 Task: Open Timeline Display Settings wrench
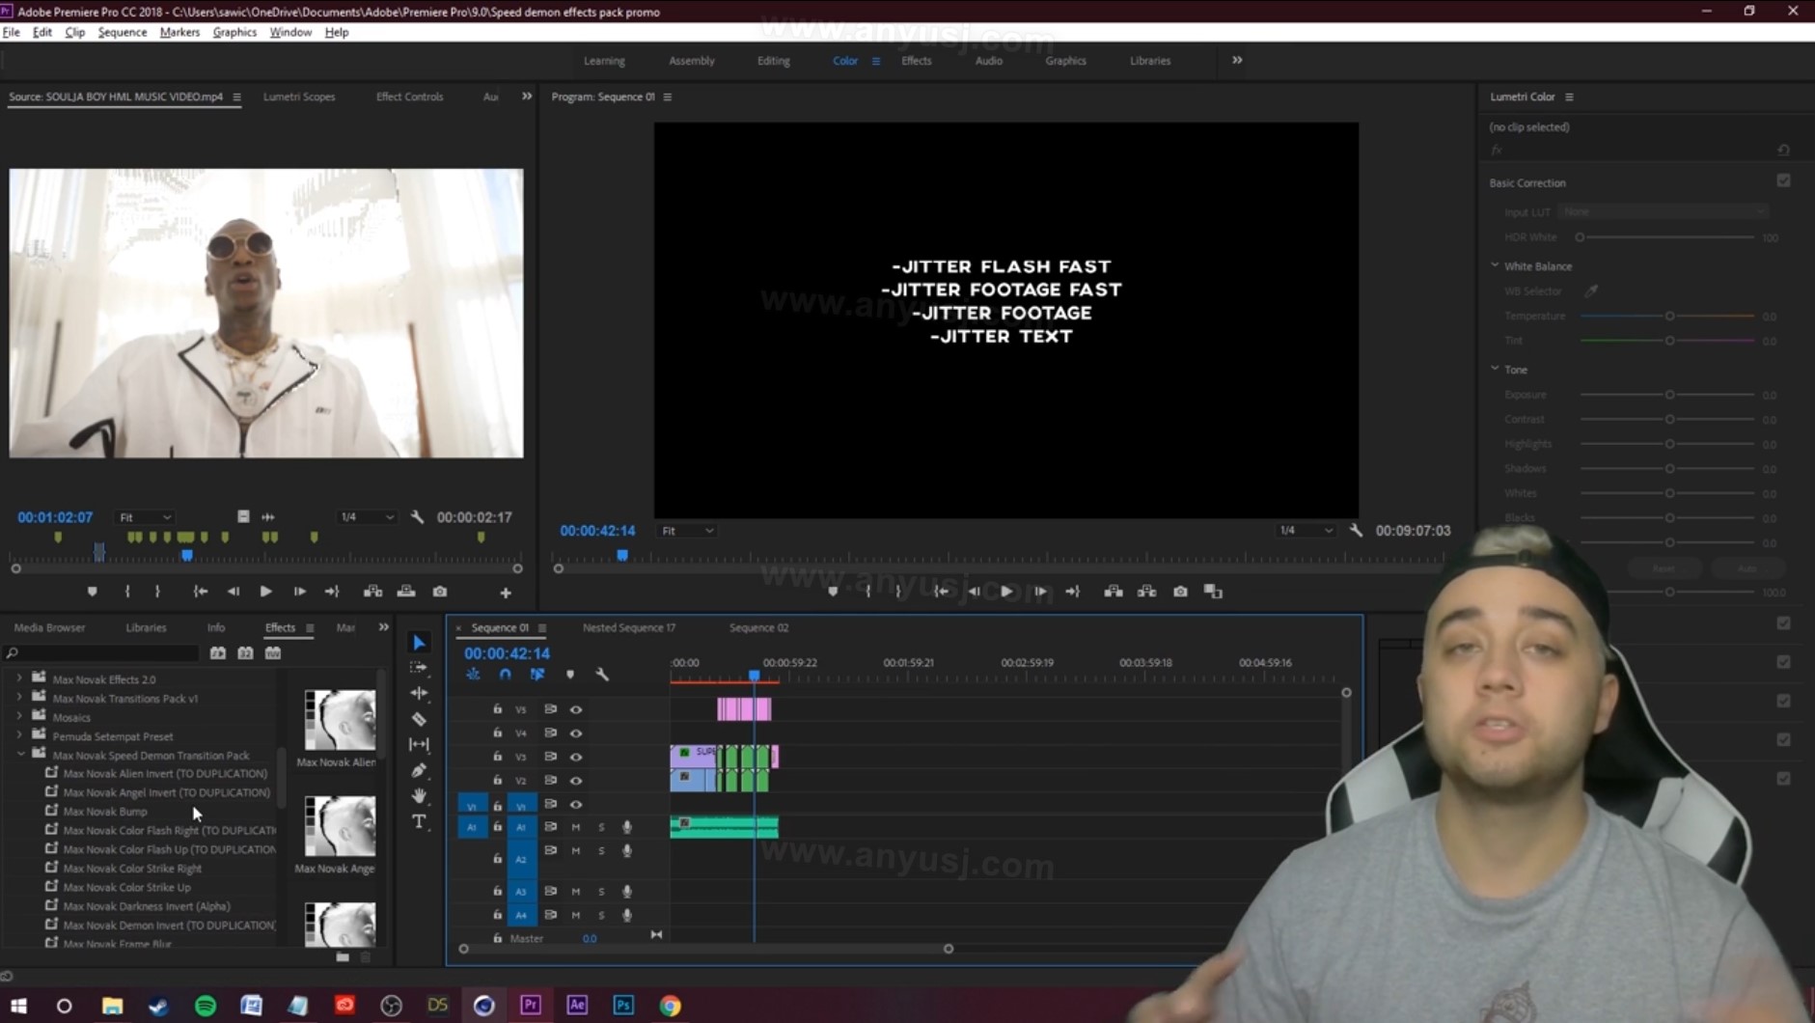click(x=602, y=675)
